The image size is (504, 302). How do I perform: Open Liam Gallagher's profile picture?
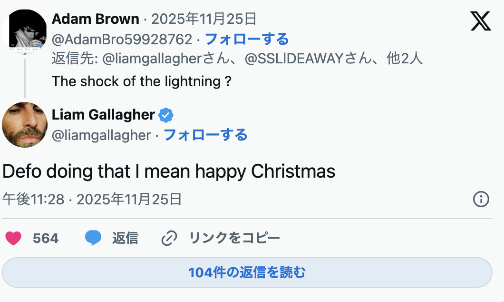click(x=25, y=124)
